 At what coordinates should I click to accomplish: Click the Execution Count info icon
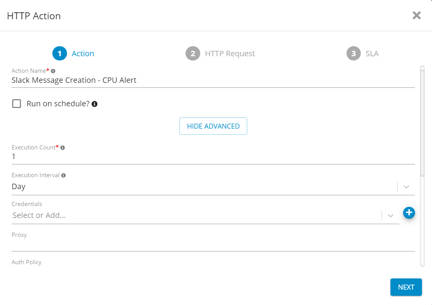62,147
